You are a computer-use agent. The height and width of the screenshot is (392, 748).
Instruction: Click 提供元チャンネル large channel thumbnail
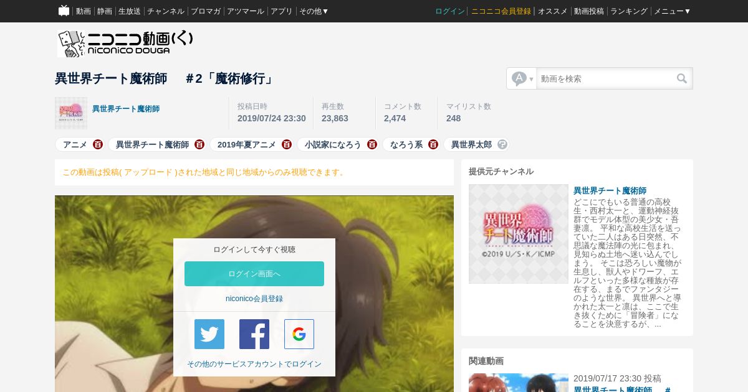519,234
